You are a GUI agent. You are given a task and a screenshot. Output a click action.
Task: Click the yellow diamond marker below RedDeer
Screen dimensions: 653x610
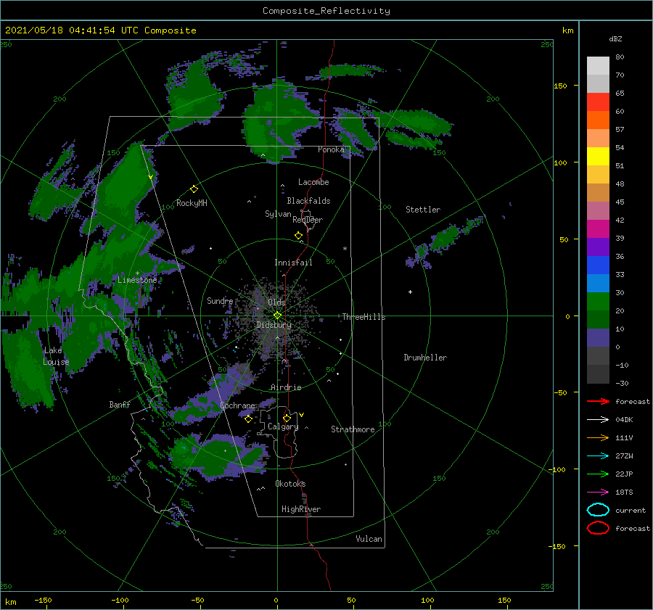coord(298,236)
